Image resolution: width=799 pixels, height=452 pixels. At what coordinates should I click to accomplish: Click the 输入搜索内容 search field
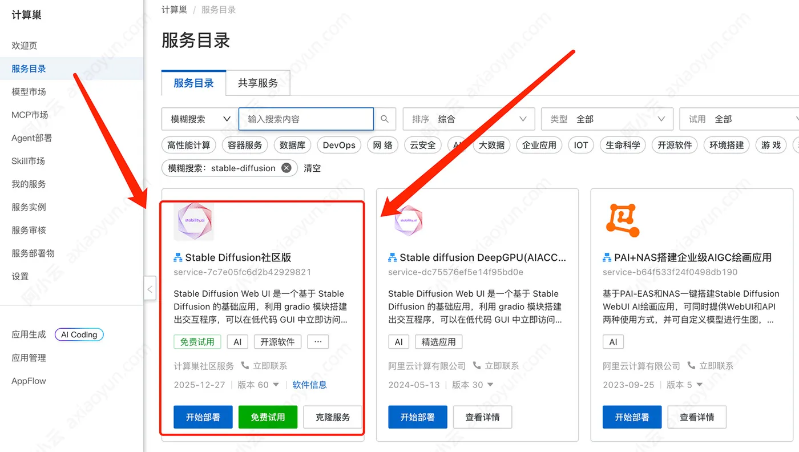[x=306, y=119]
